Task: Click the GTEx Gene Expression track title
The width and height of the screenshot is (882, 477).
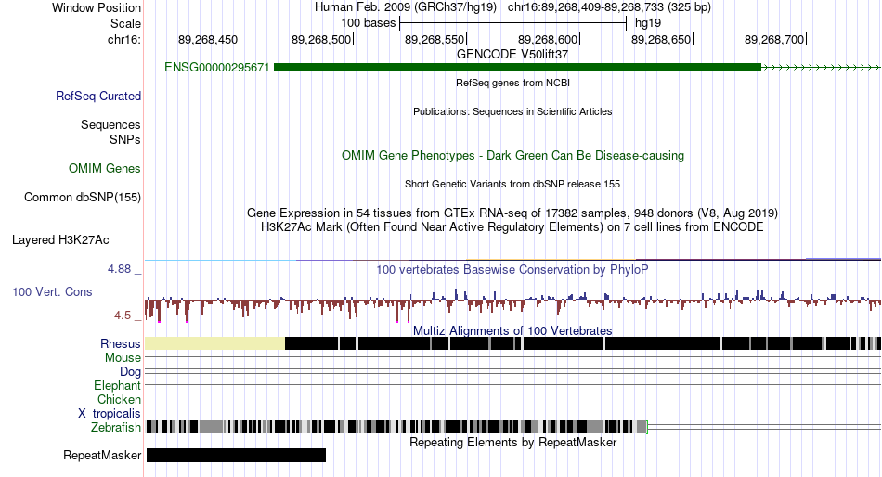Action: pos(512,213)
